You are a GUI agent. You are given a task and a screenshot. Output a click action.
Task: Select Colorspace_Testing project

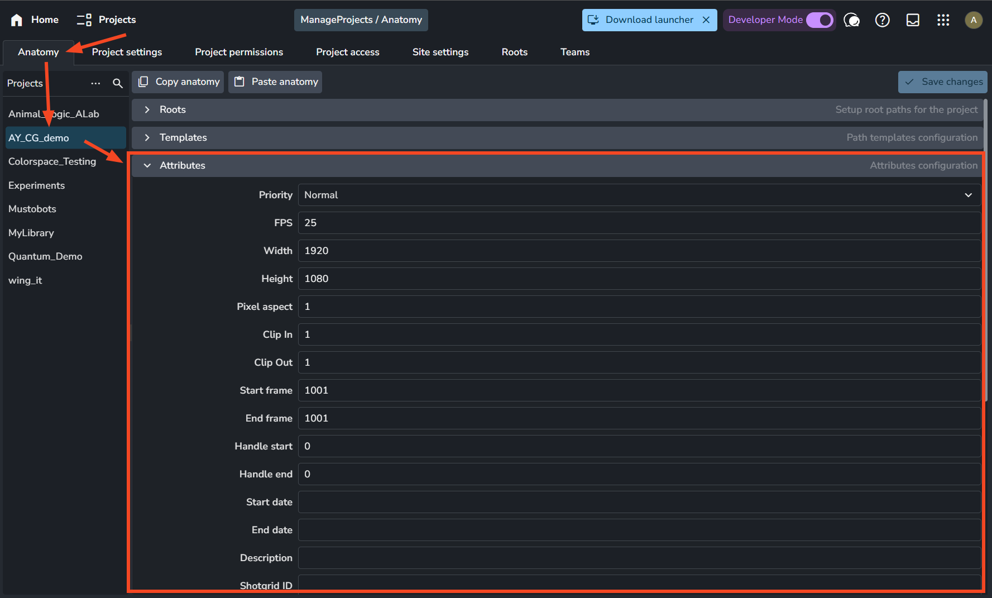click(65, 161)
